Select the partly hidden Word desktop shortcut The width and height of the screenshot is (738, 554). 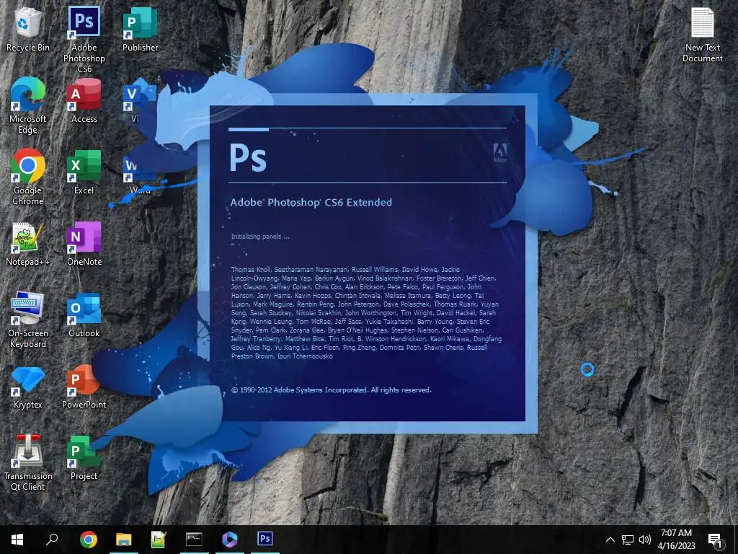(x=140, y=175)
